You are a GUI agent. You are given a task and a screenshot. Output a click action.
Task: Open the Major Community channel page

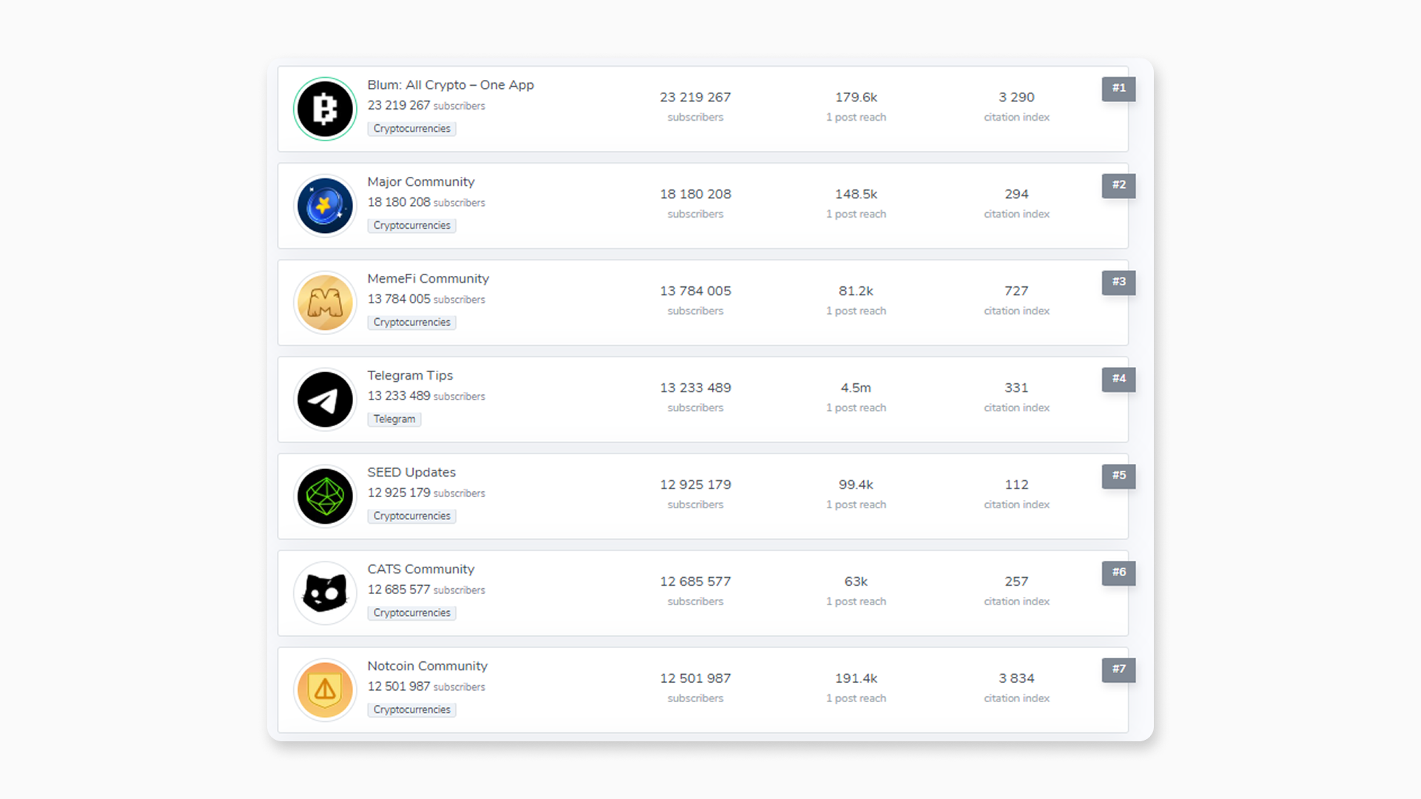point(420,181)
